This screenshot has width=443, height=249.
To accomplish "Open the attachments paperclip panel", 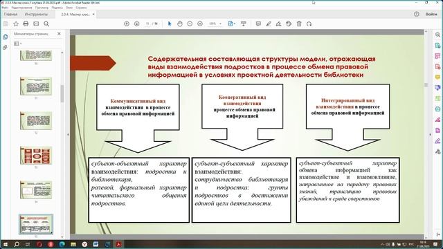I will (5, 48).
